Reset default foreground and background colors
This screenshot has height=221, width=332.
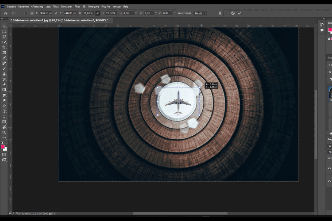[2, 142]
